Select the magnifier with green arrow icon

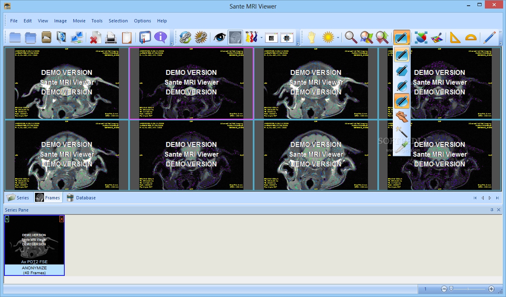382,37
